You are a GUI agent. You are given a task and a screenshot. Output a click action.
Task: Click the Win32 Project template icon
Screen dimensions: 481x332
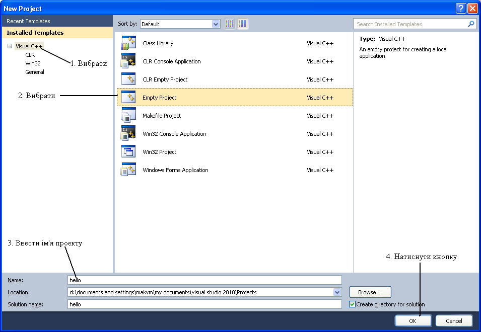tap(128, 151)
